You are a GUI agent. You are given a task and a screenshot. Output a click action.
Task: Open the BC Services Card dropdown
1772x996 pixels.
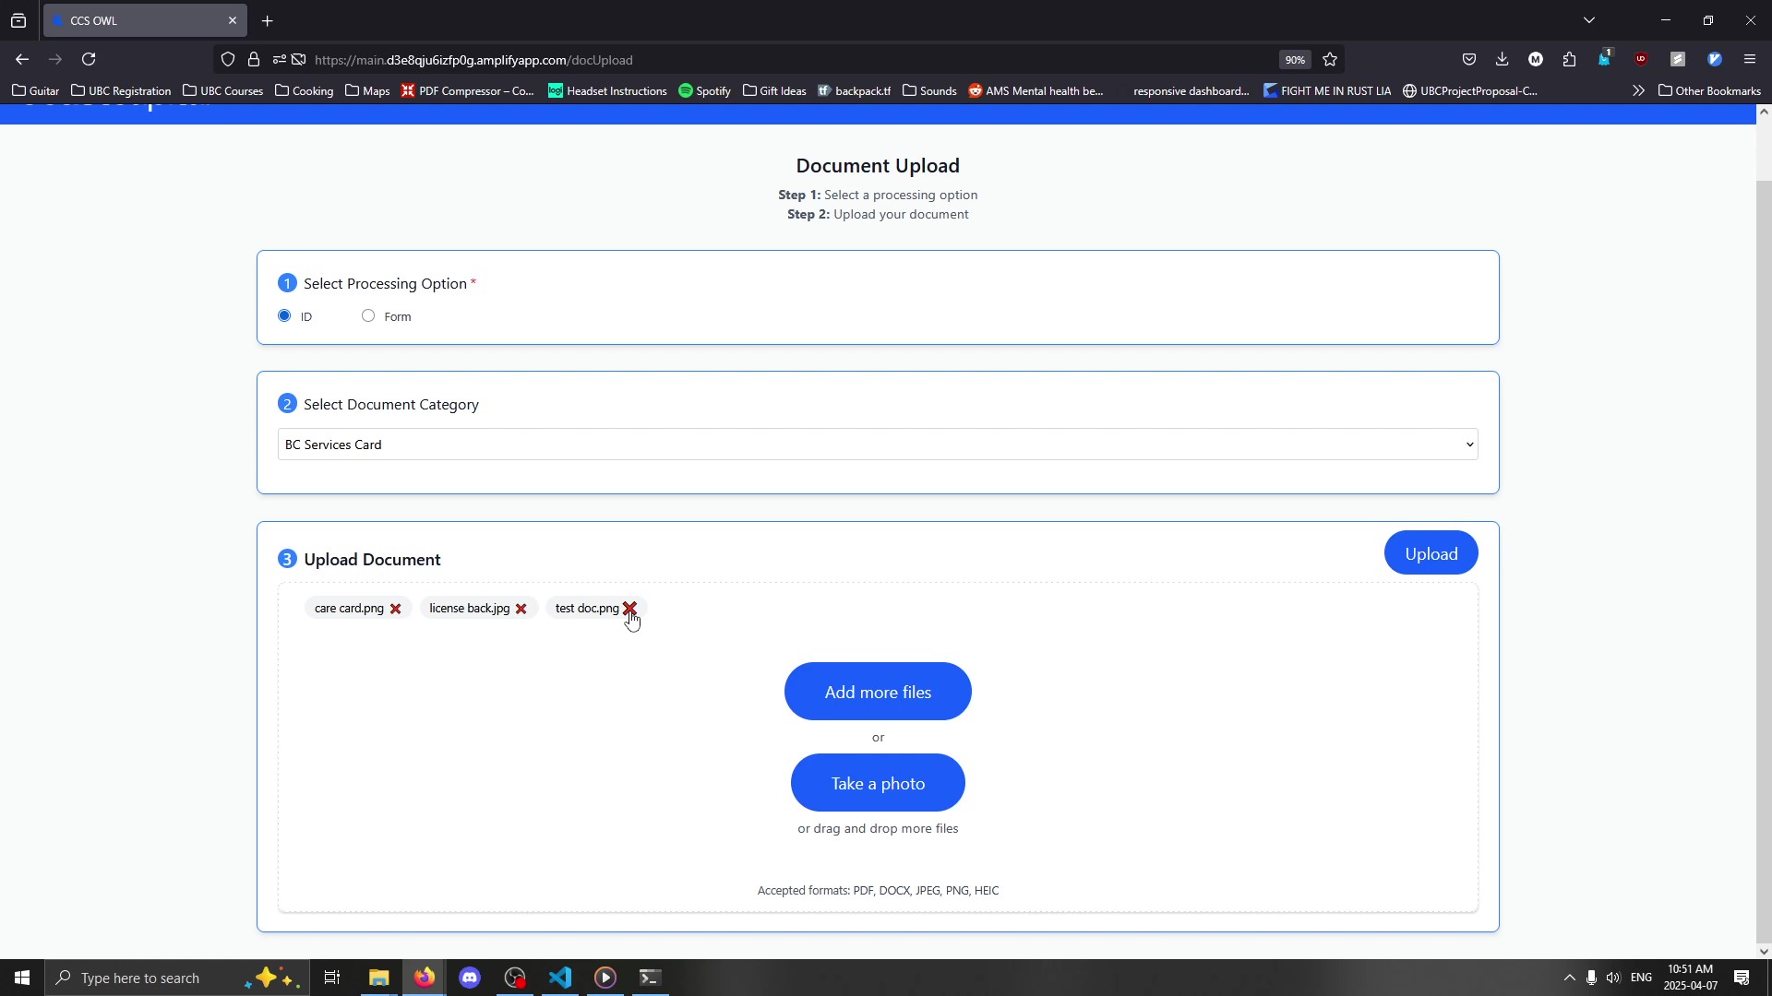tap(877, 445)
